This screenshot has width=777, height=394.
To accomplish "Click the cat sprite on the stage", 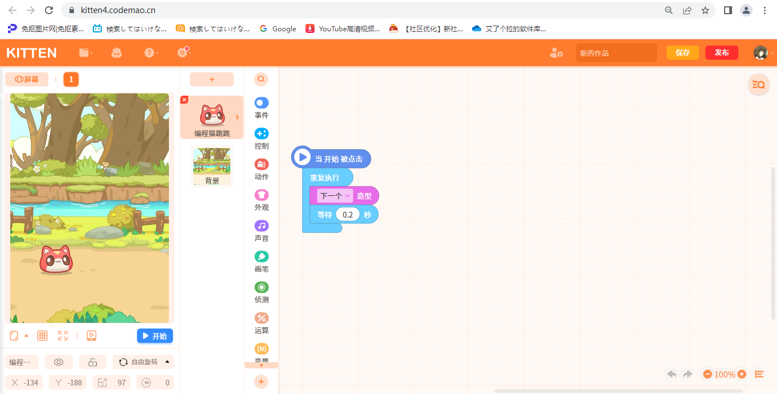I will [x=56, y=259].
